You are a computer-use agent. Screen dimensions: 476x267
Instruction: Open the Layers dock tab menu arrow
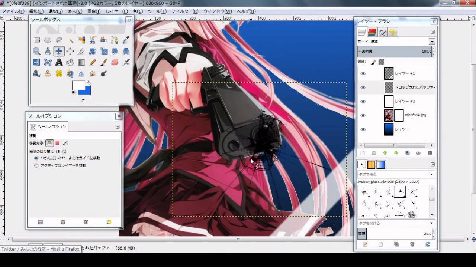point(432,32)
